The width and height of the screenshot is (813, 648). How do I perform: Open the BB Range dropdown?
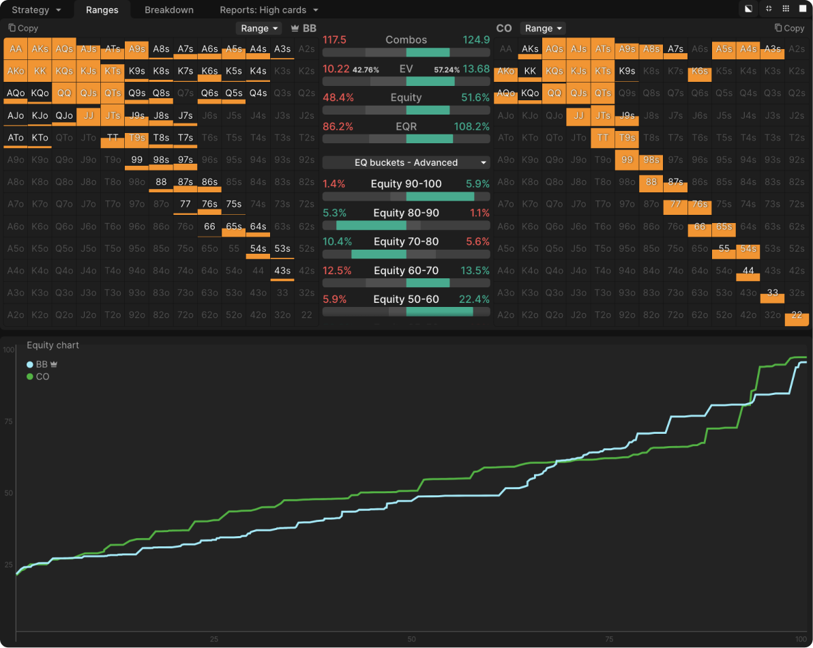[x=258, y=29]
